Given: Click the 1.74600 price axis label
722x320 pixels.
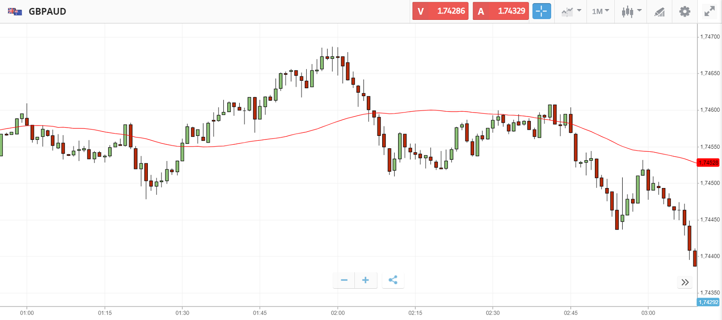Looking at the screenshot, I should tap(710, 110).
